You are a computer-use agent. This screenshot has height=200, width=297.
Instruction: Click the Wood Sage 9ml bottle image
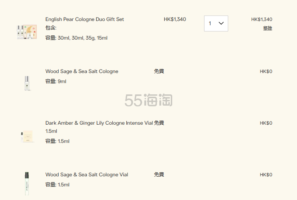click(x=27, y=83)
